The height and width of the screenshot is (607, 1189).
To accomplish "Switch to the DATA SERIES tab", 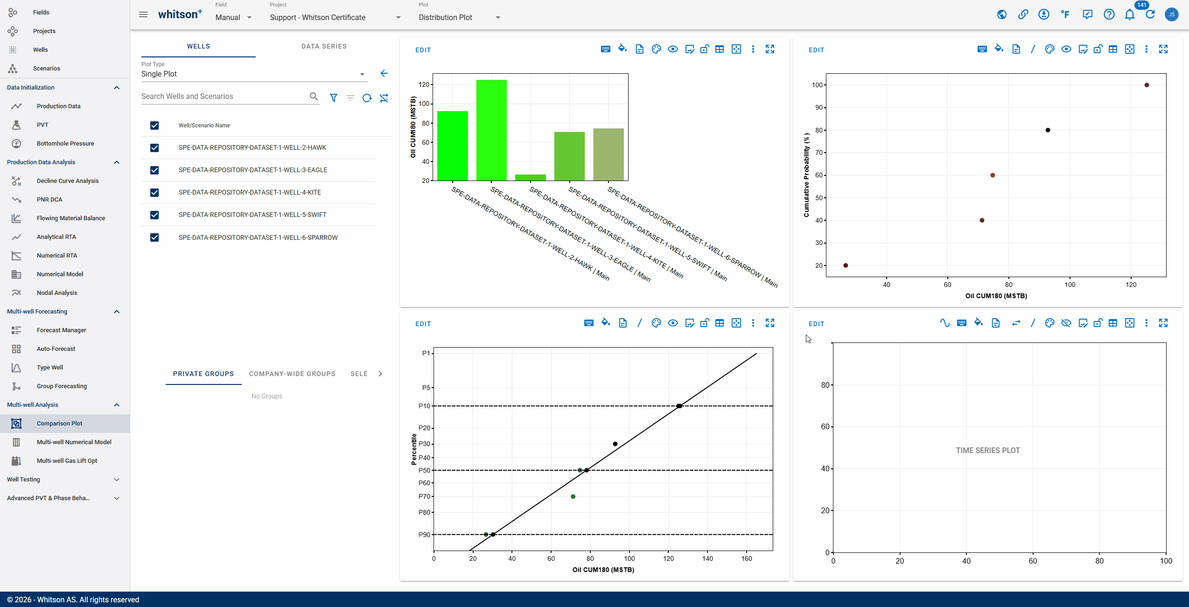I will [x=324, y=46].
